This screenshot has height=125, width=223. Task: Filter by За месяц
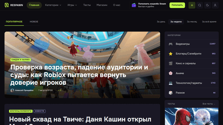point(192,22)
